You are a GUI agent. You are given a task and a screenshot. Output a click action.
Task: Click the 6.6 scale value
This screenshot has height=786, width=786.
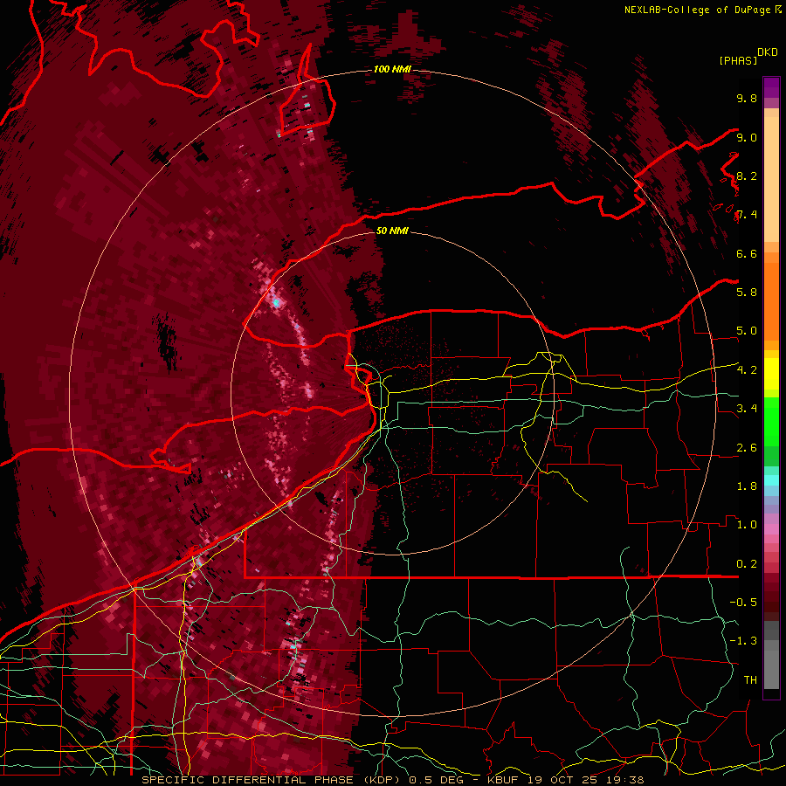pyautogui.click(x=747, y=253)
